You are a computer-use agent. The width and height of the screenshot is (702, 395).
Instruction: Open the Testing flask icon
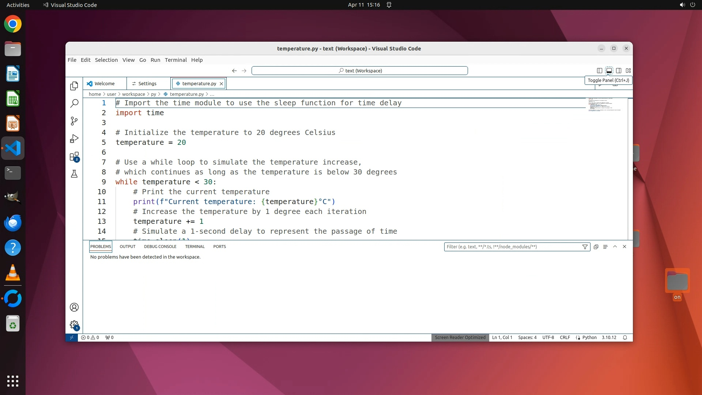pyautogui.click(x=74, y=174)
